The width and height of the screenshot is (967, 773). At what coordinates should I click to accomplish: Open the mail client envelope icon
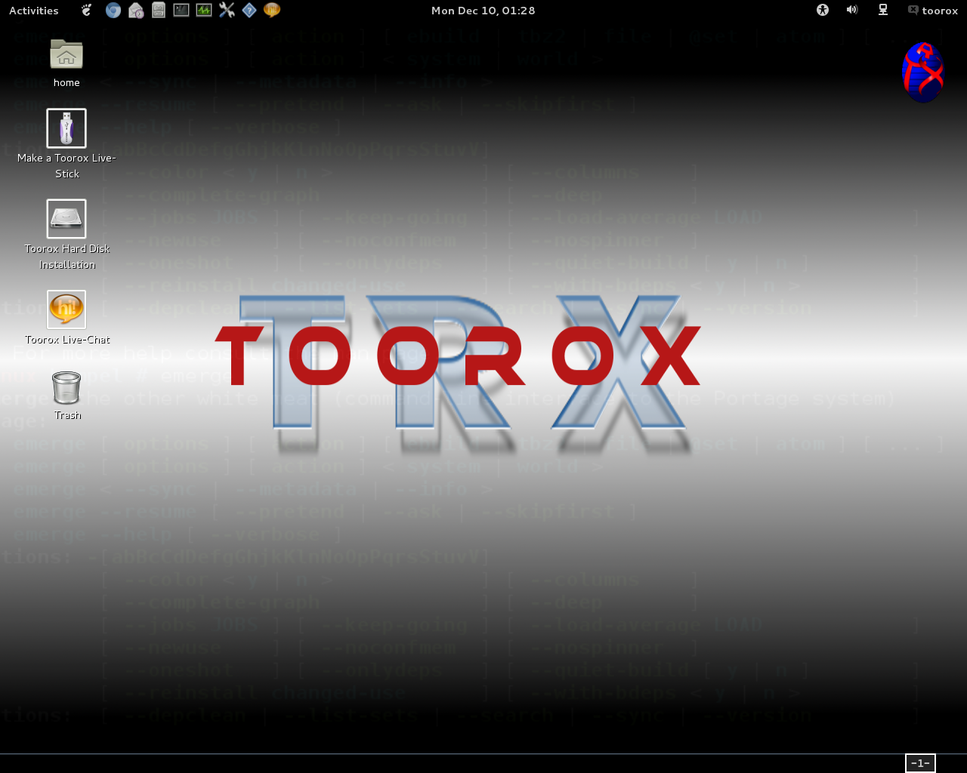pos(136,11)
